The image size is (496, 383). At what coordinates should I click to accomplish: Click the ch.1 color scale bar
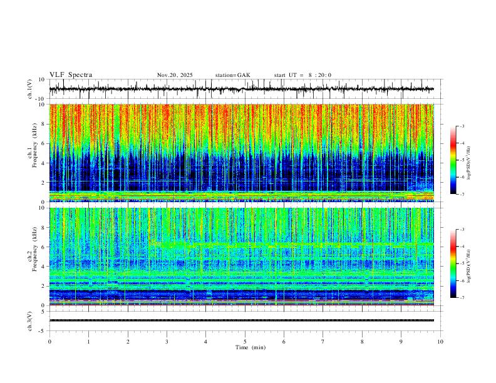pyautogui.click(x=453, y=160)
